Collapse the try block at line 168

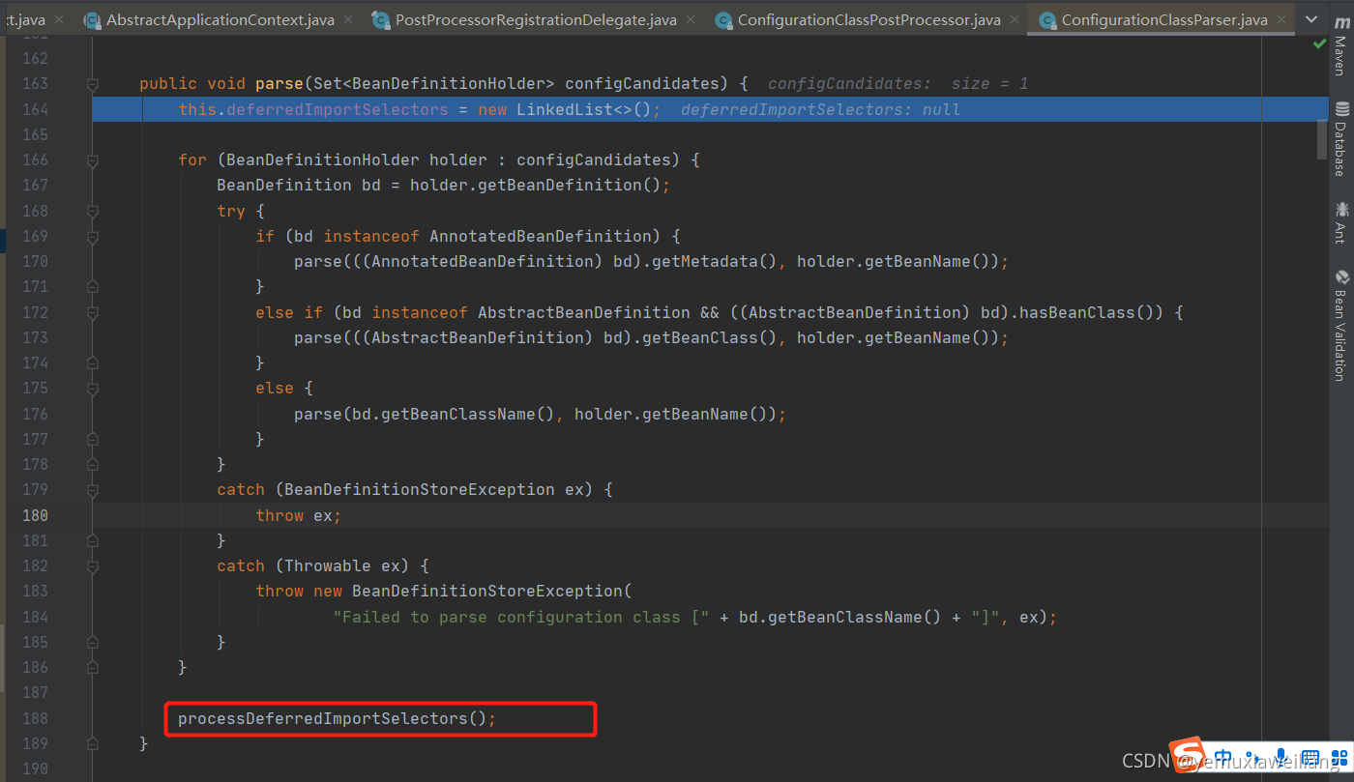(93, 211)
